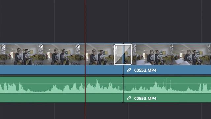Click the link icon on audio clip C0553.MP4
Screen dimensions: 211x119
click(129, 99)
